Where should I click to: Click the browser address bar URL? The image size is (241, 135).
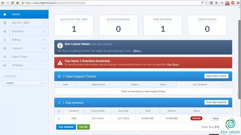pyautogui.click(x=55, y=3)
